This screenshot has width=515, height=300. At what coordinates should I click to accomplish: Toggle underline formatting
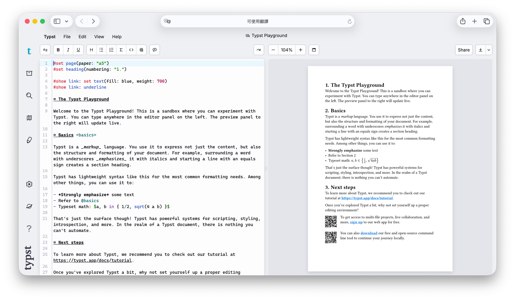click(78, 50)
